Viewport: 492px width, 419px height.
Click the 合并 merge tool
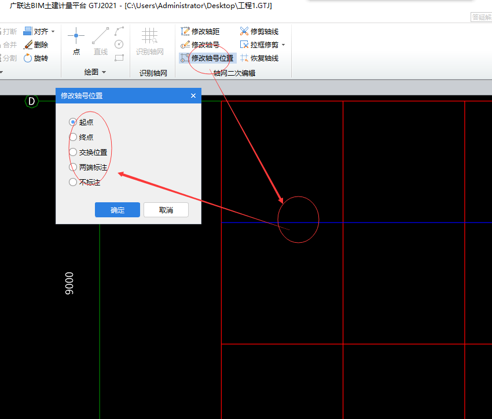(x=9, y=45)
